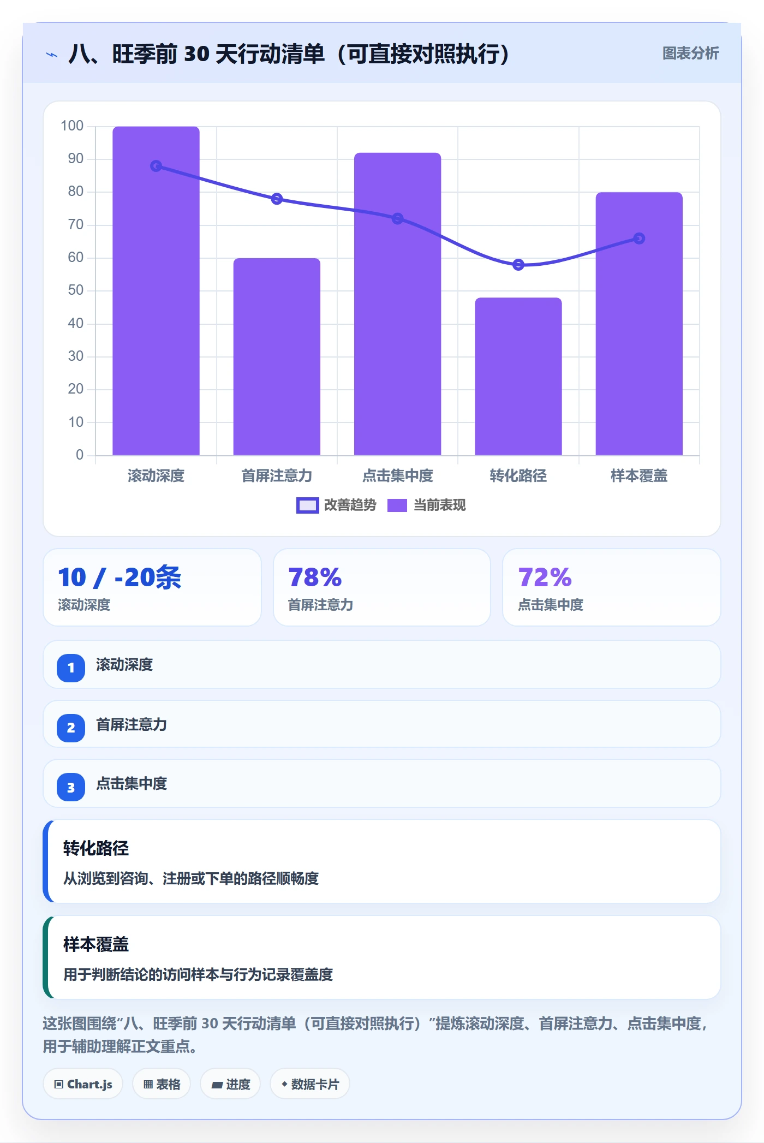Select the 72% 点击集中度 stat card
764x1143 pixels.
tap(611, 587)
